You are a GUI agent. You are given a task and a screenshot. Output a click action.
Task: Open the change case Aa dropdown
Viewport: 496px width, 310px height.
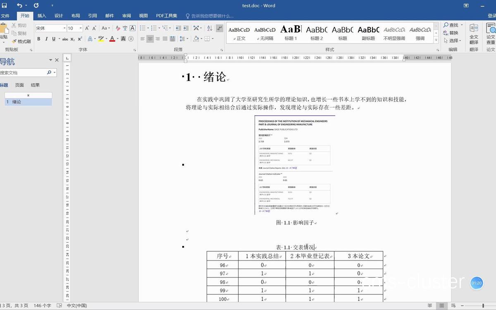(x=106, y=28)
